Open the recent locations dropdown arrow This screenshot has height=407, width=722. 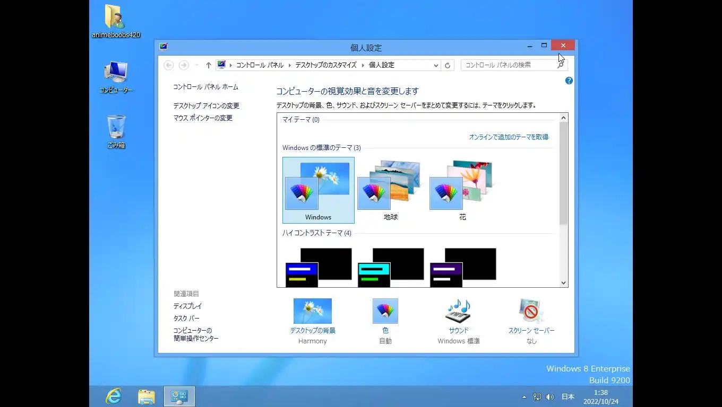point(196,65)
